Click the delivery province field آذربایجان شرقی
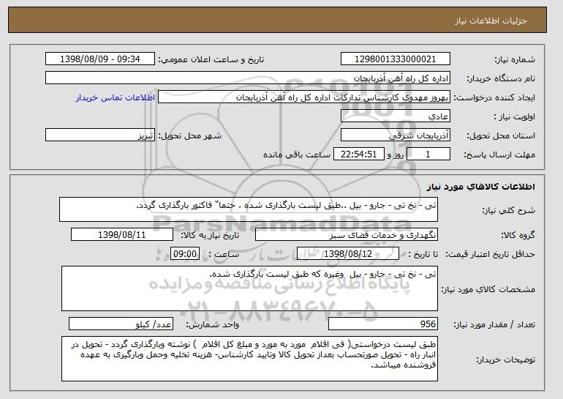This screenshot has width=563, height=399. pyautogui.click(x=396, y=135)
